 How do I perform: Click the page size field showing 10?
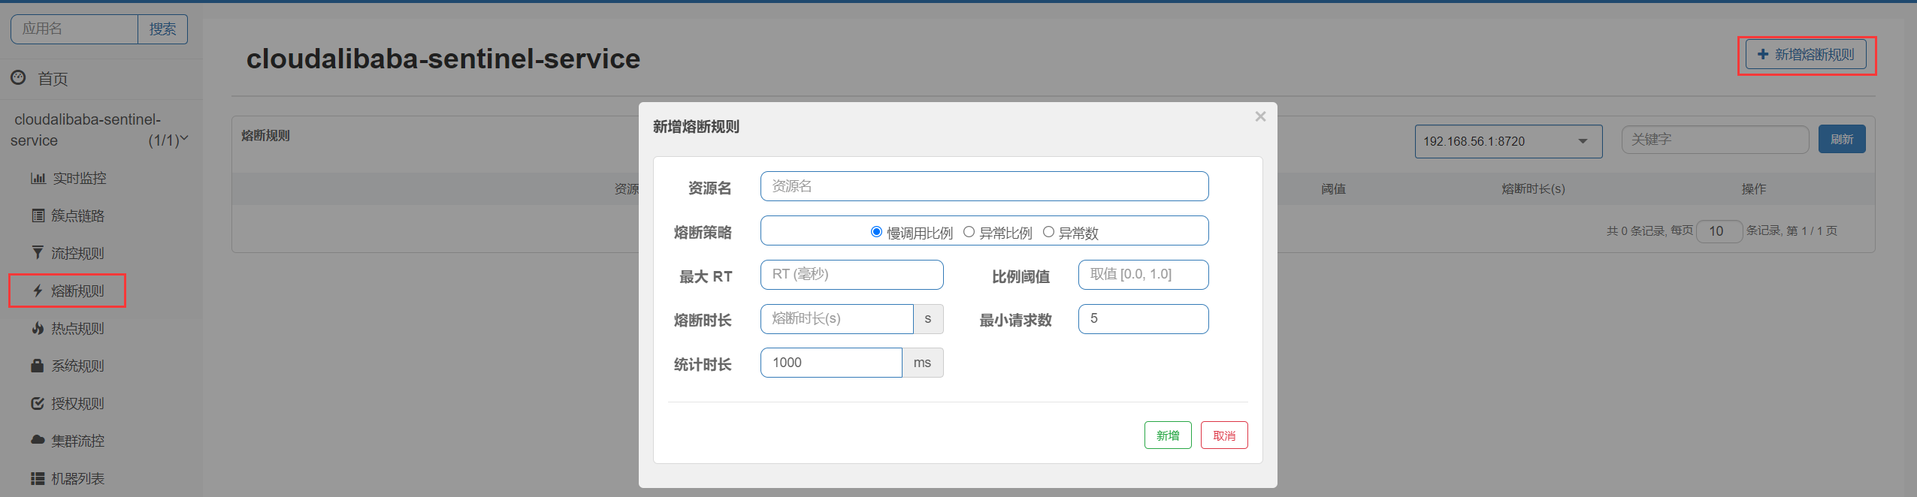1719,231
